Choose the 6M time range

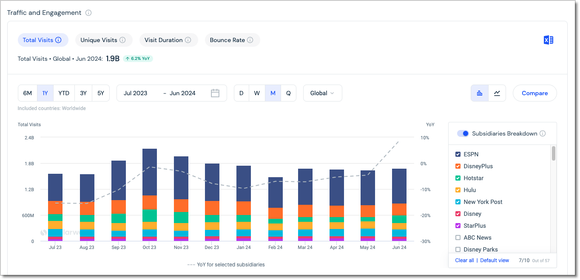(x=28, y=93)
